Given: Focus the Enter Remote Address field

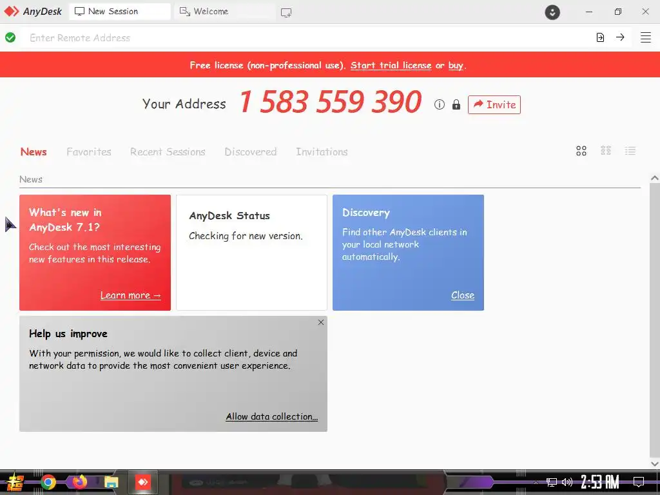Looking at the screenshot, I should coord(305,37).
